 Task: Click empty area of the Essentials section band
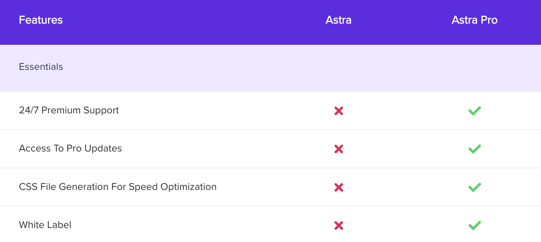(x=223, y=68)
